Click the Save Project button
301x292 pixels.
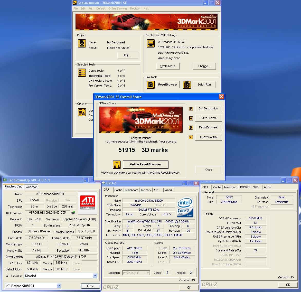[209, 118]
